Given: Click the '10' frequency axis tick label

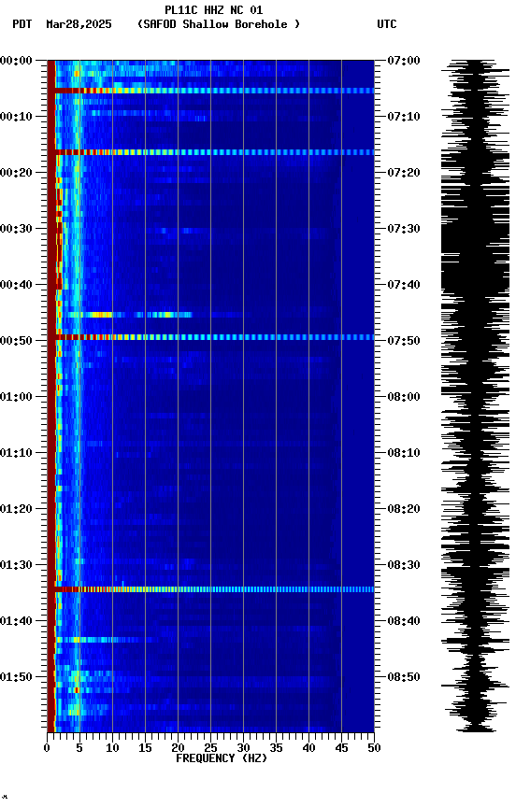Looking at the screenshot, I should (112, 749).
